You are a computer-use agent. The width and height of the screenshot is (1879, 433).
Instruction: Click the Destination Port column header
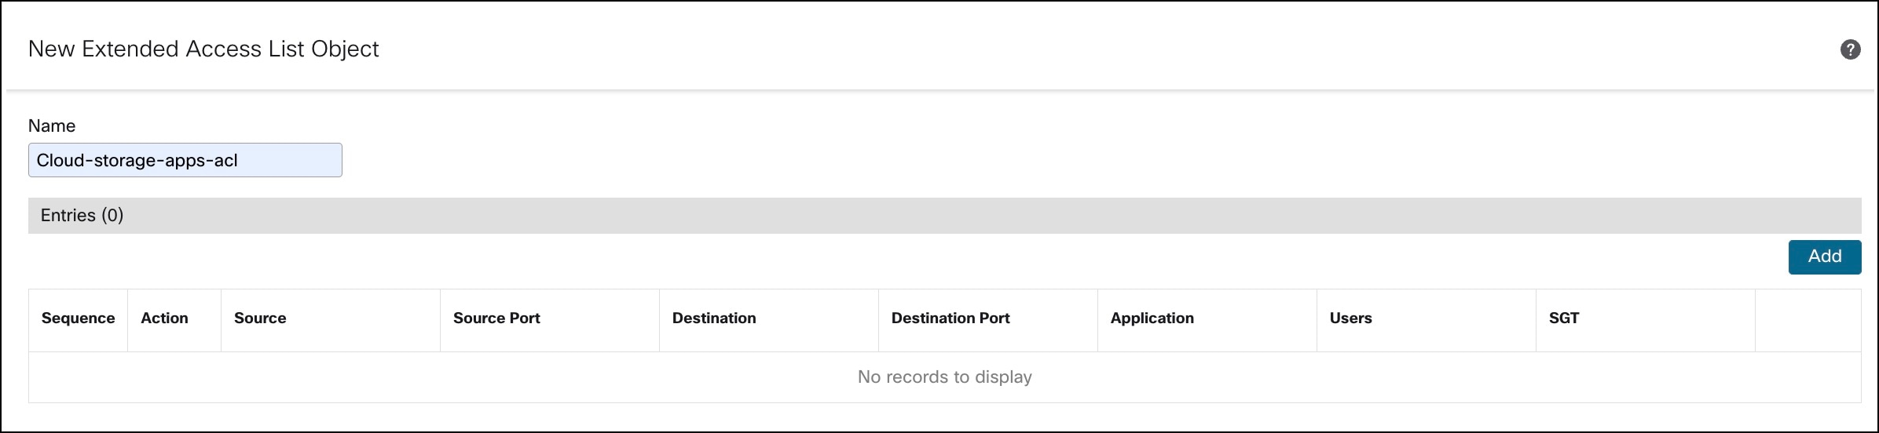[950, 318]
